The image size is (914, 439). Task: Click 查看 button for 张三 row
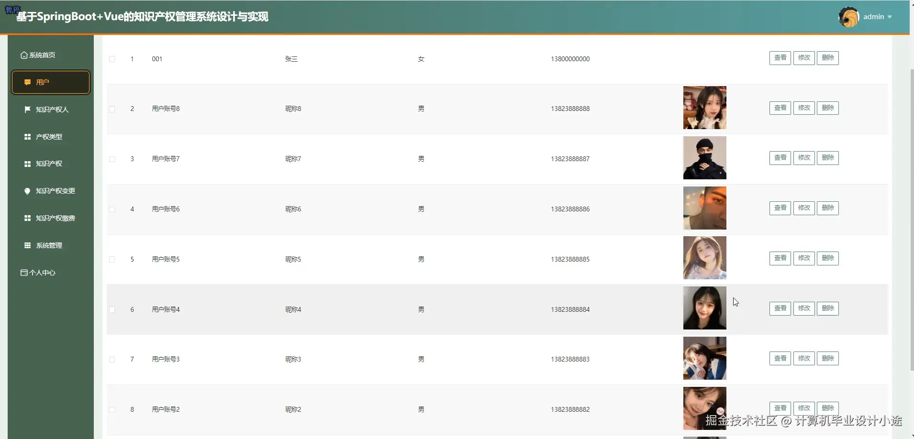coord(780,58)
